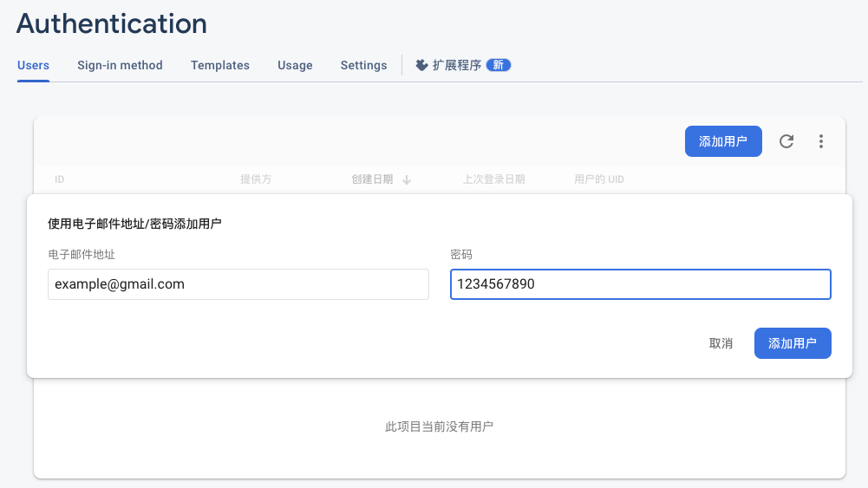Confirm with the dialog's 添加用户 button
Viewport: 868px width, 488px height.
(x=793, y=343)
